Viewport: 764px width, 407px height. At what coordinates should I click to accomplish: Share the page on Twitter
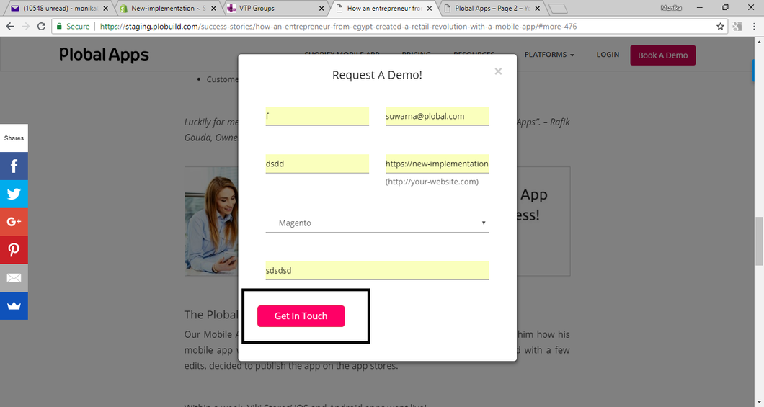coord(14,194)
